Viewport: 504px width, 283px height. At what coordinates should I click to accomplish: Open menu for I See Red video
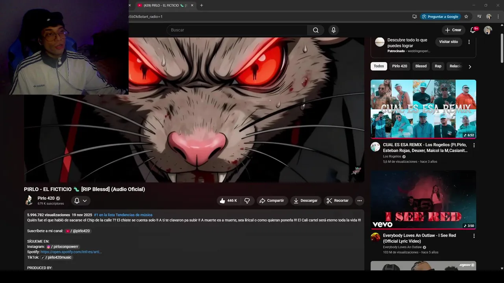(x=474, y=236)
